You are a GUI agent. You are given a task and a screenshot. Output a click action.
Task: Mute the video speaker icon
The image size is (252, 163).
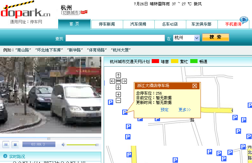(63, 145)
